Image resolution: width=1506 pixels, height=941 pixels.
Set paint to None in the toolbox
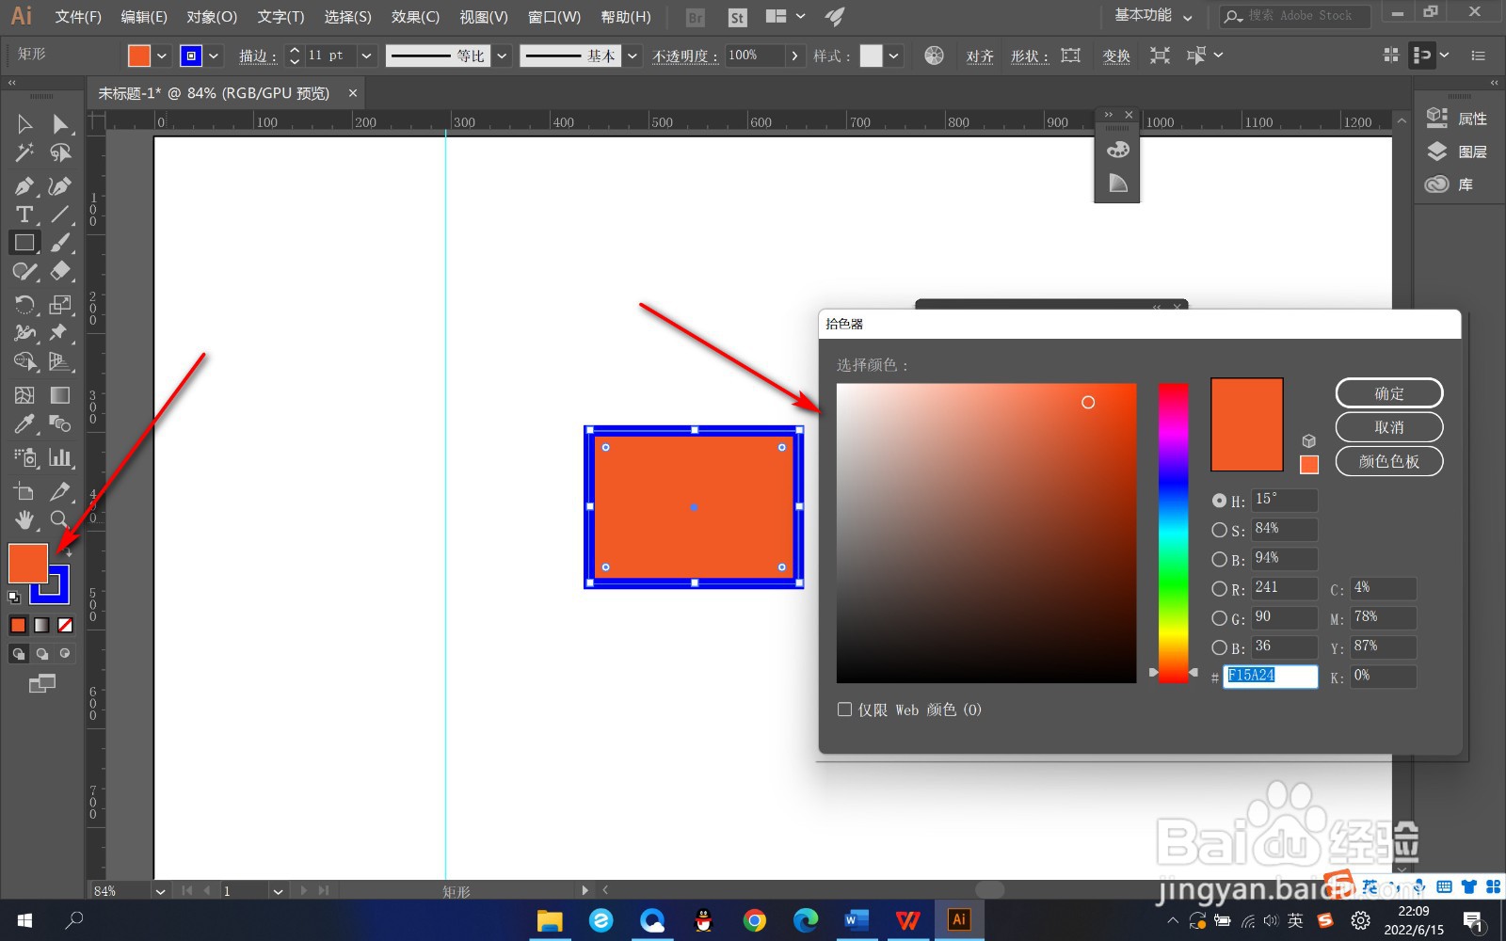65,625
